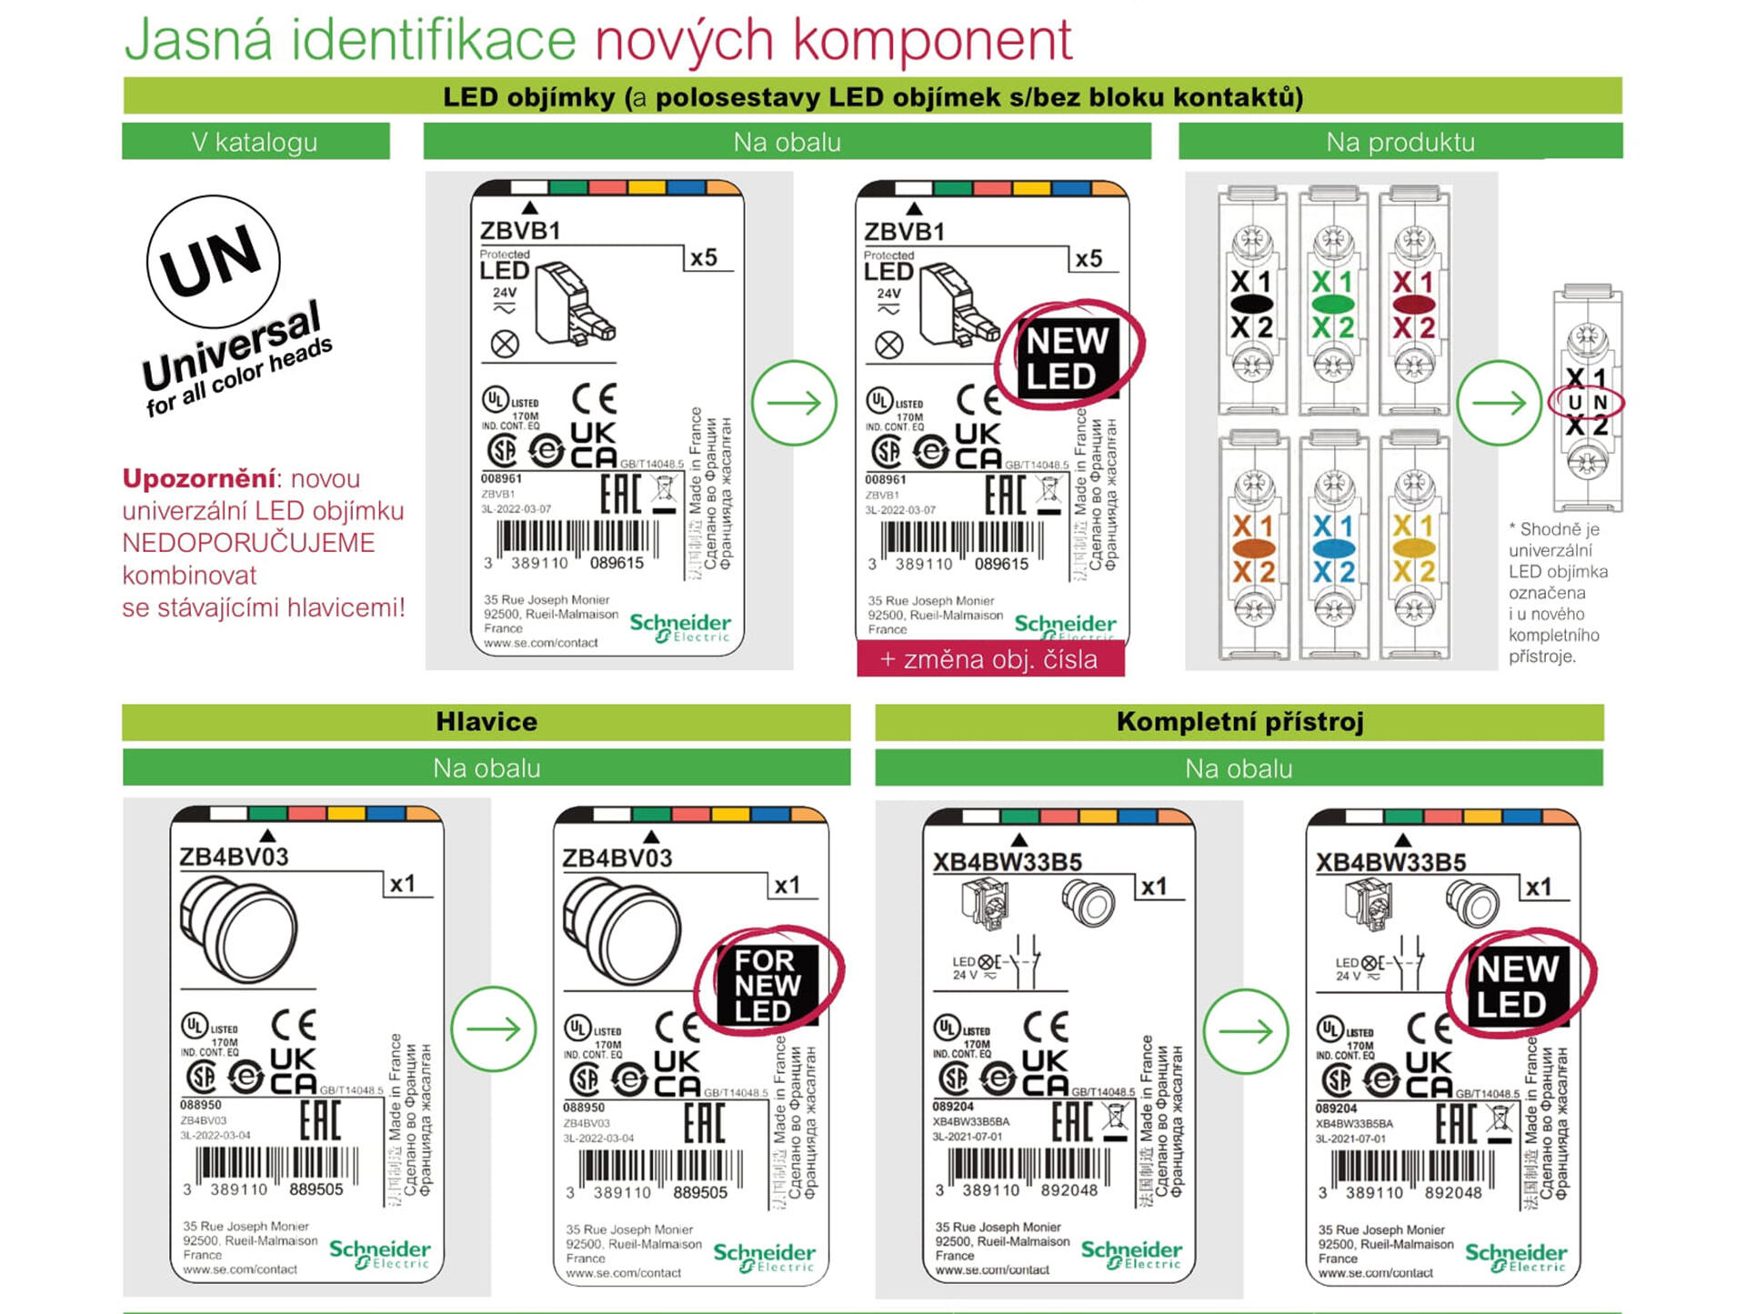Viewport: 1746px width, 1314px height.
Task: Click the red "Upozornění" warning word
Action: click(x=199, y=478)
